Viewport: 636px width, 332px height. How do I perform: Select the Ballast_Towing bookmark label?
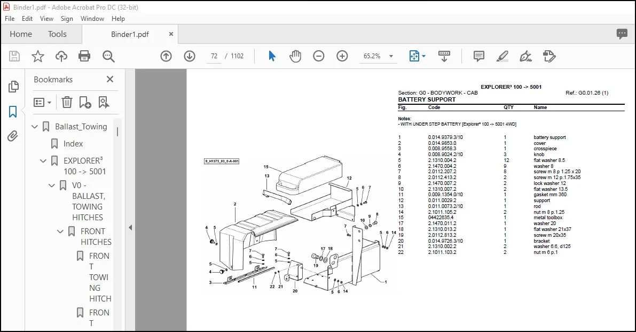pos(81,127)
